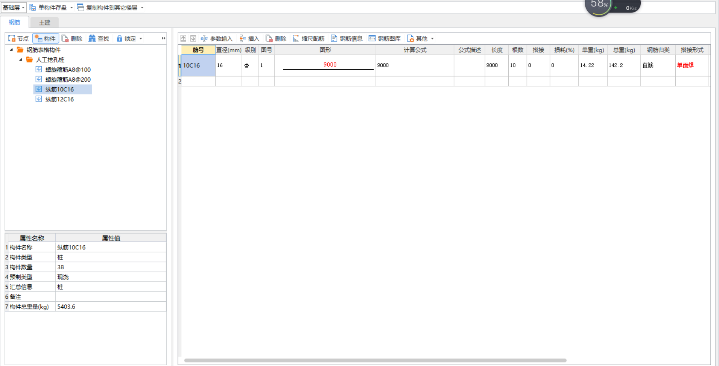This screenshot has width=719, height=366.
Task: Select the 人工挖孔桩 folder
Action: (50, 60)
